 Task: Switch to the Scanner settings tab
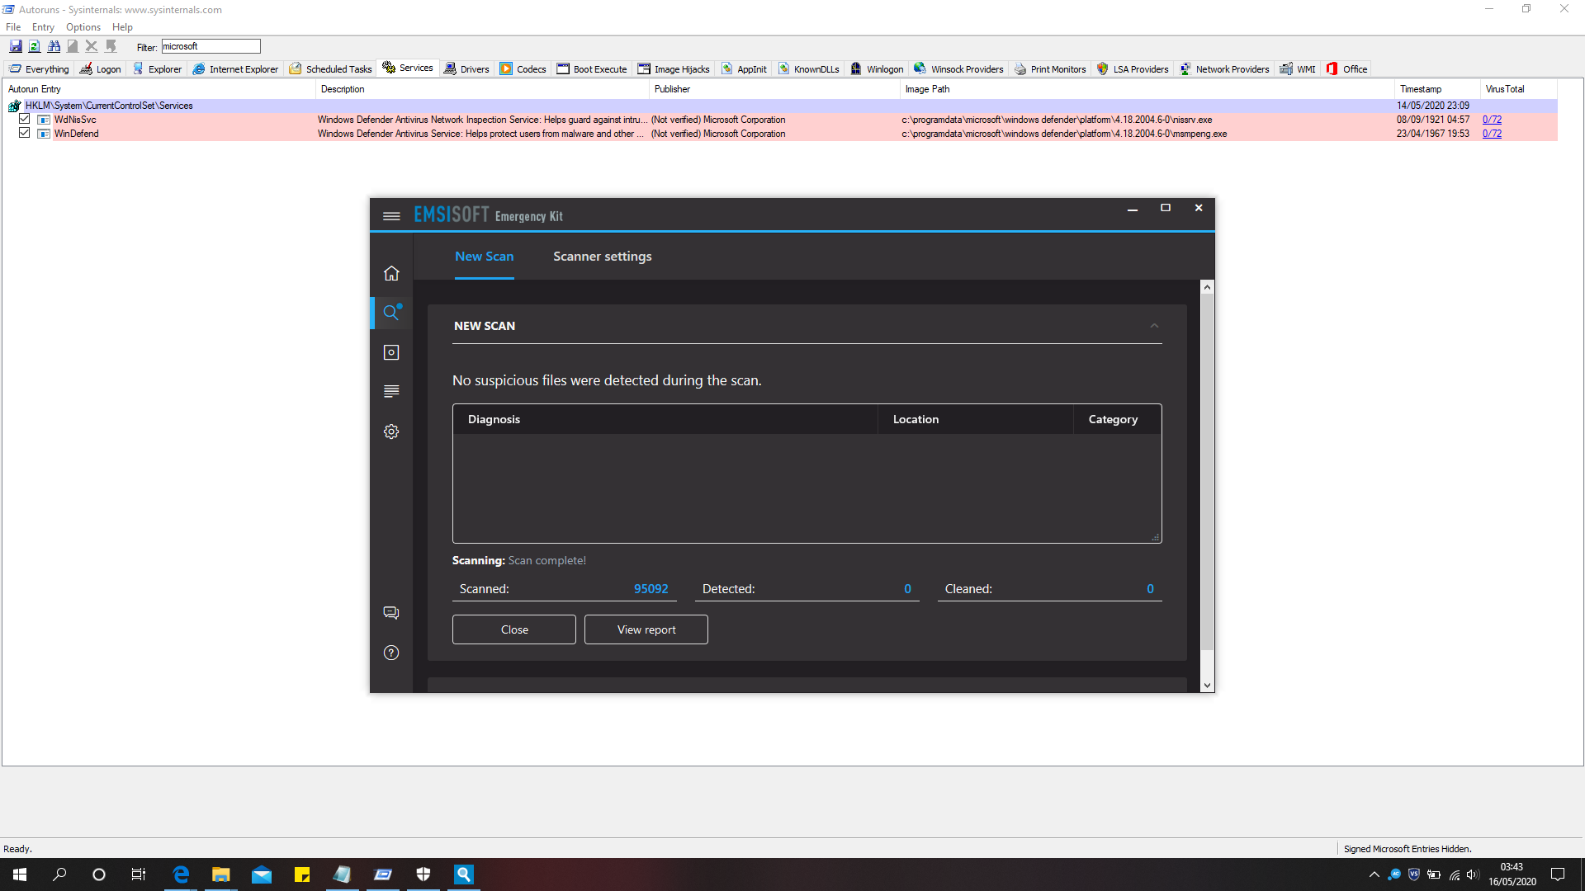[602, 257]
